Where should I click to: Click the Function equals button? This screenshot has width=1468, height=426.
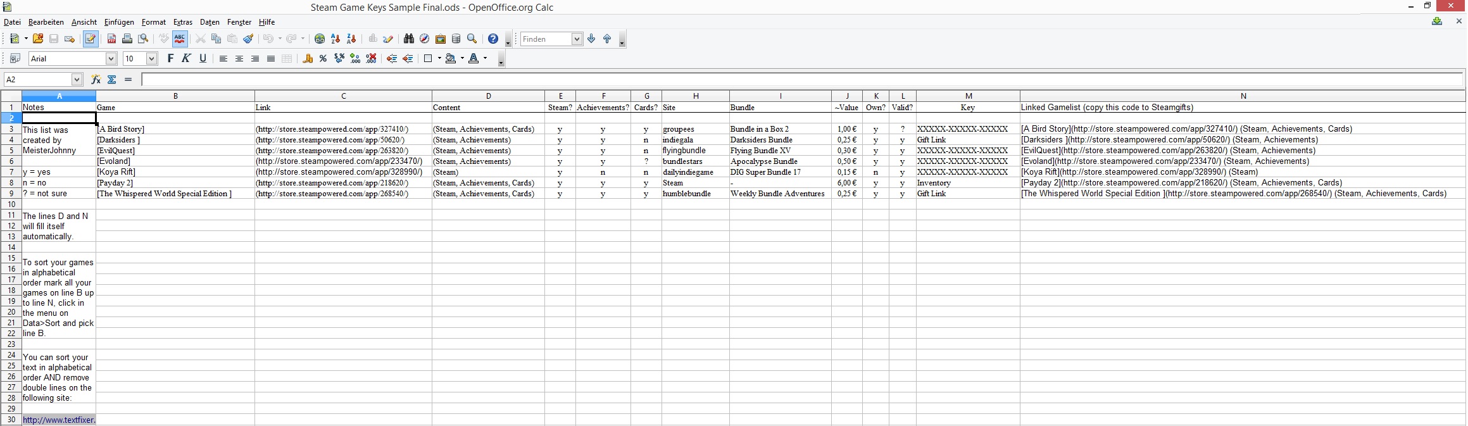pyautogui.click(x=129, y=79)
